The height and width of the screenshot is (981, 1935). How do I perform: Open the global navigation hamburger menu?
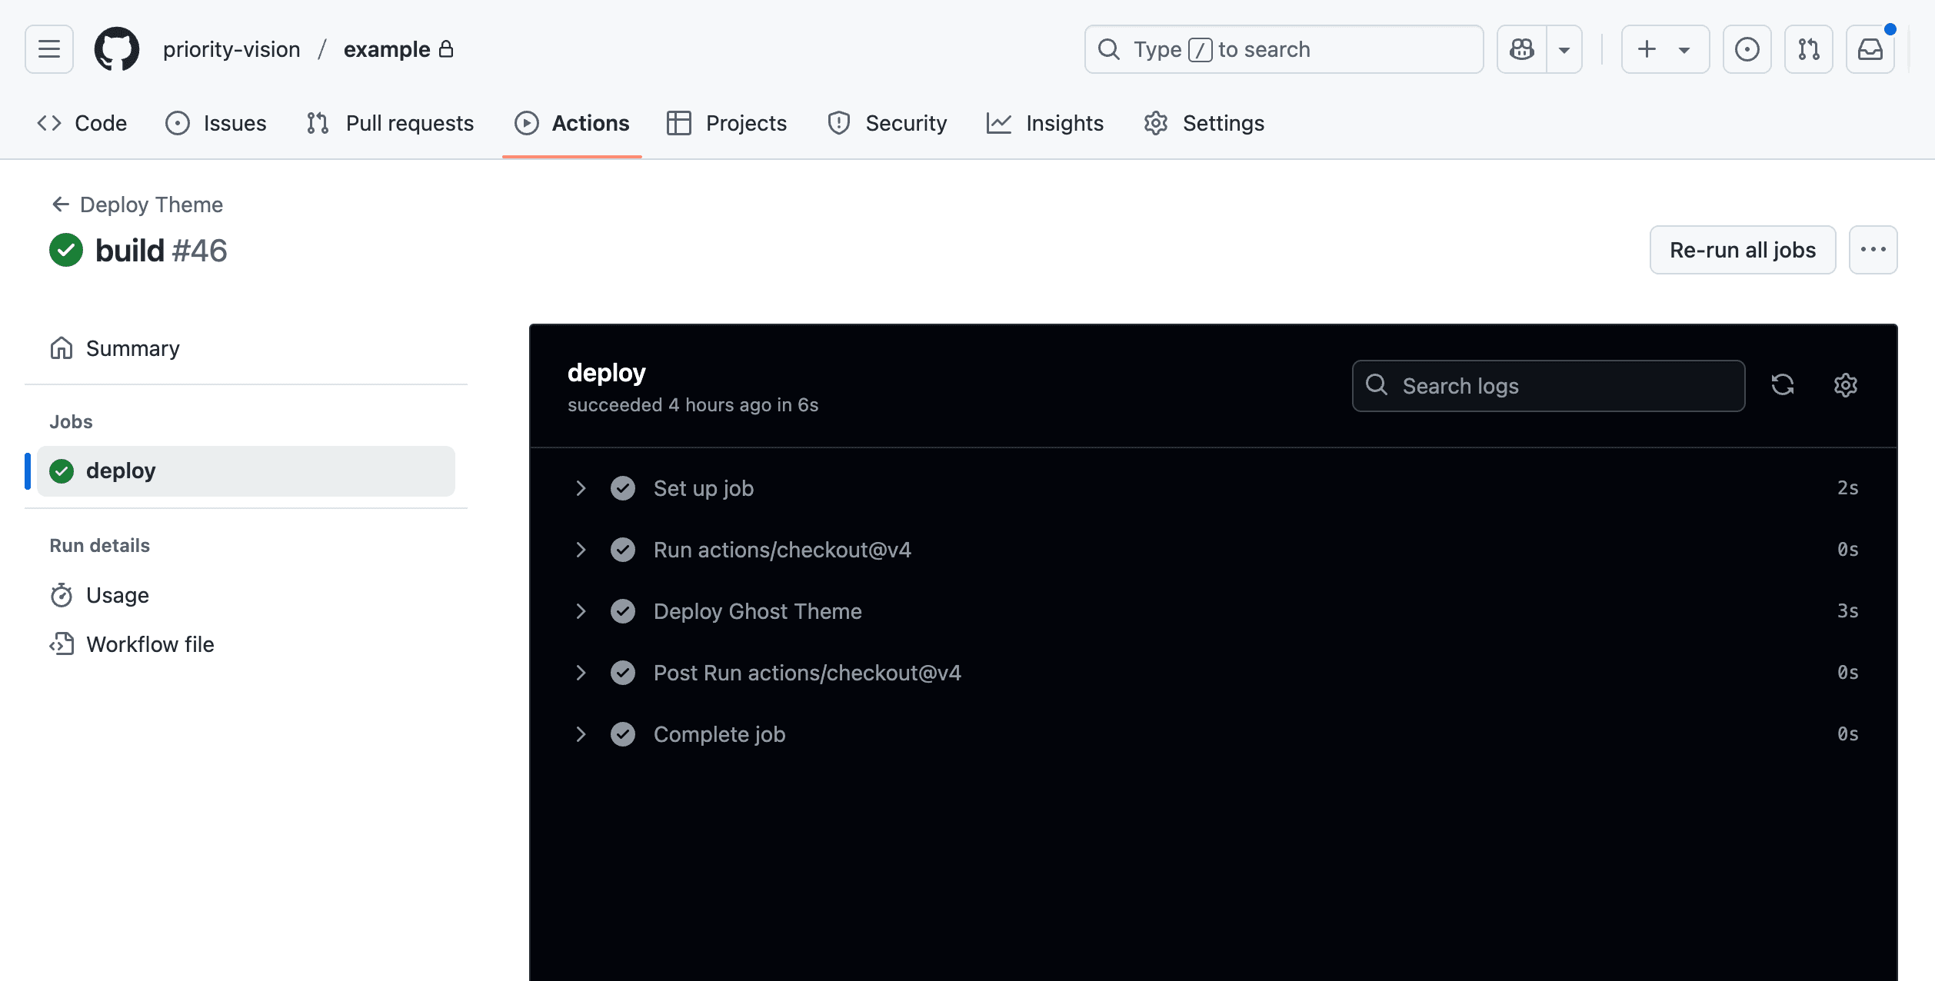click(48, 48)
